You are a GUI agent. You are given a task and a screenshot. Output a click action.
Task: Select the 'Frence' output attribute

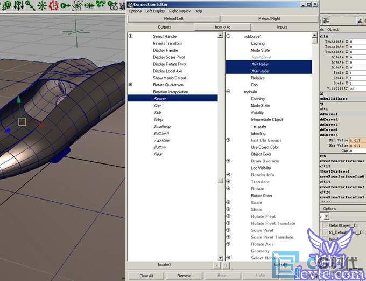click(173, 99)
